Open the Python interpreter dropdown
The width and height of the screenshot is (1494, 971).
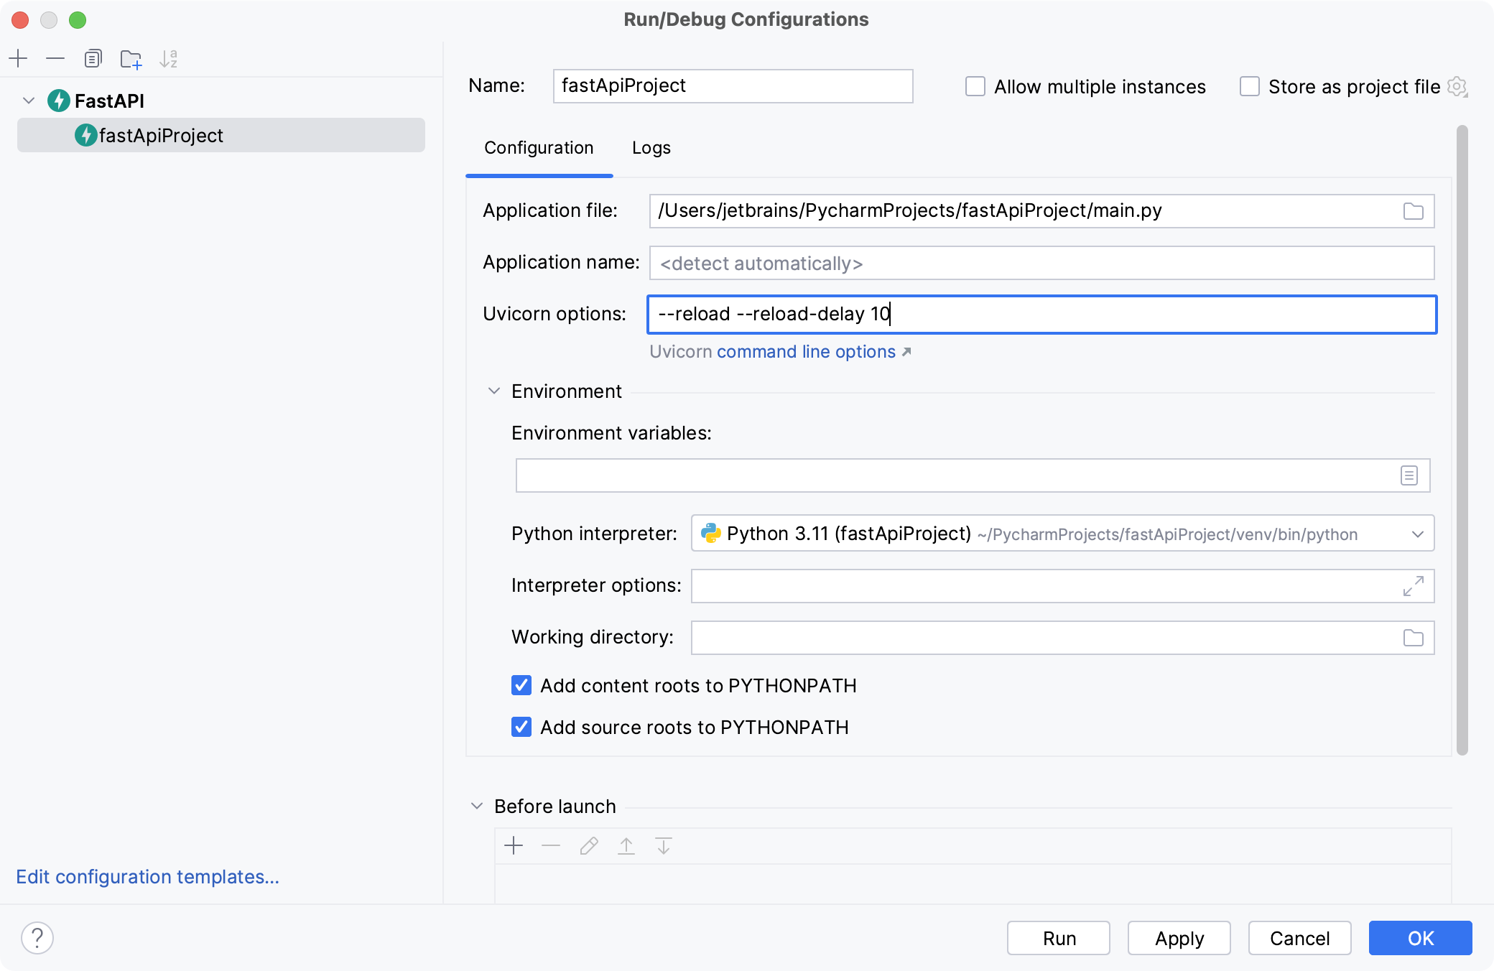tap(1417, 534)
